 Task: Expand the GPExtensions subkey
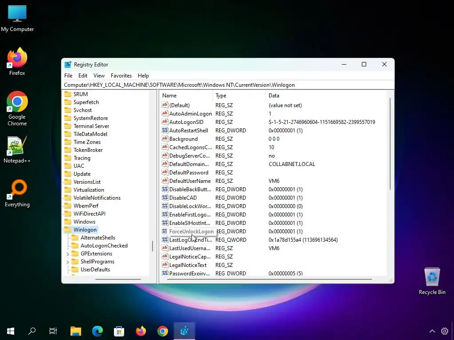click(68, 254)
